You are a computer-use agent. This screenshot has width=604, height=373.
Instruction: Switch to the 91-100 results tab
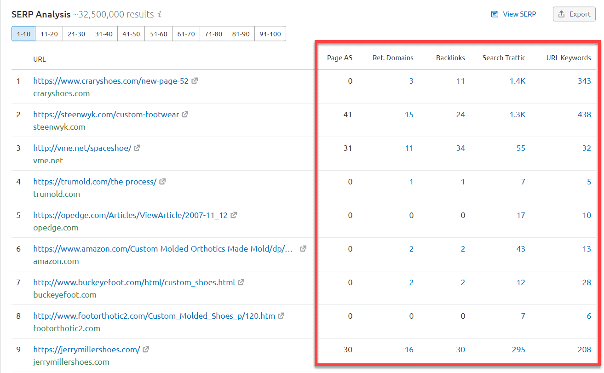point(270,34)
